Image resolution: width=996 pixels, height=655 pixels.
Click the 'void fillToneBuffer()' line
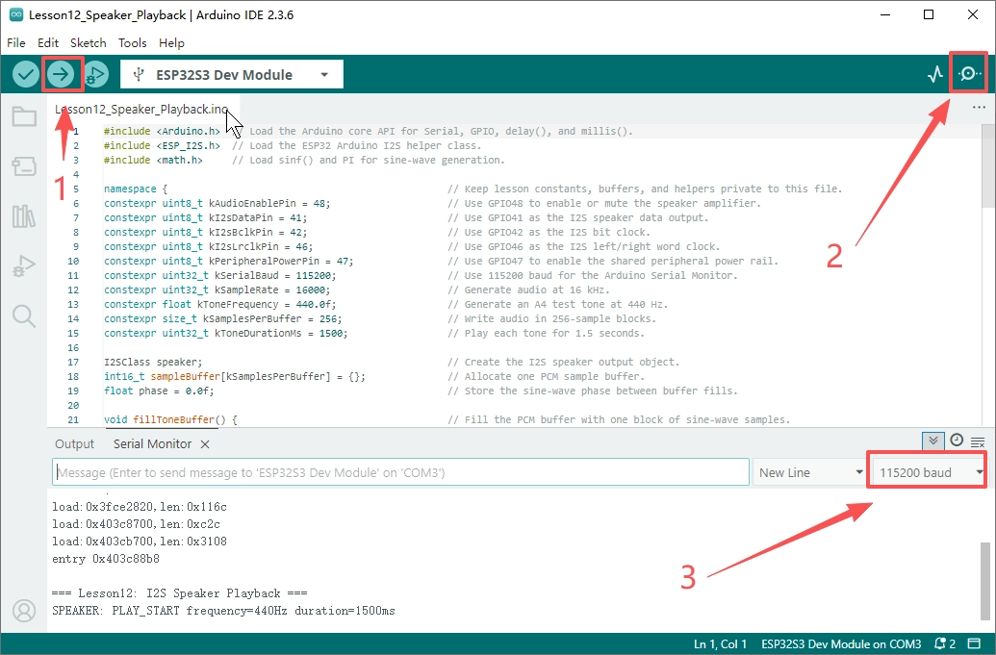coord(170,420)
